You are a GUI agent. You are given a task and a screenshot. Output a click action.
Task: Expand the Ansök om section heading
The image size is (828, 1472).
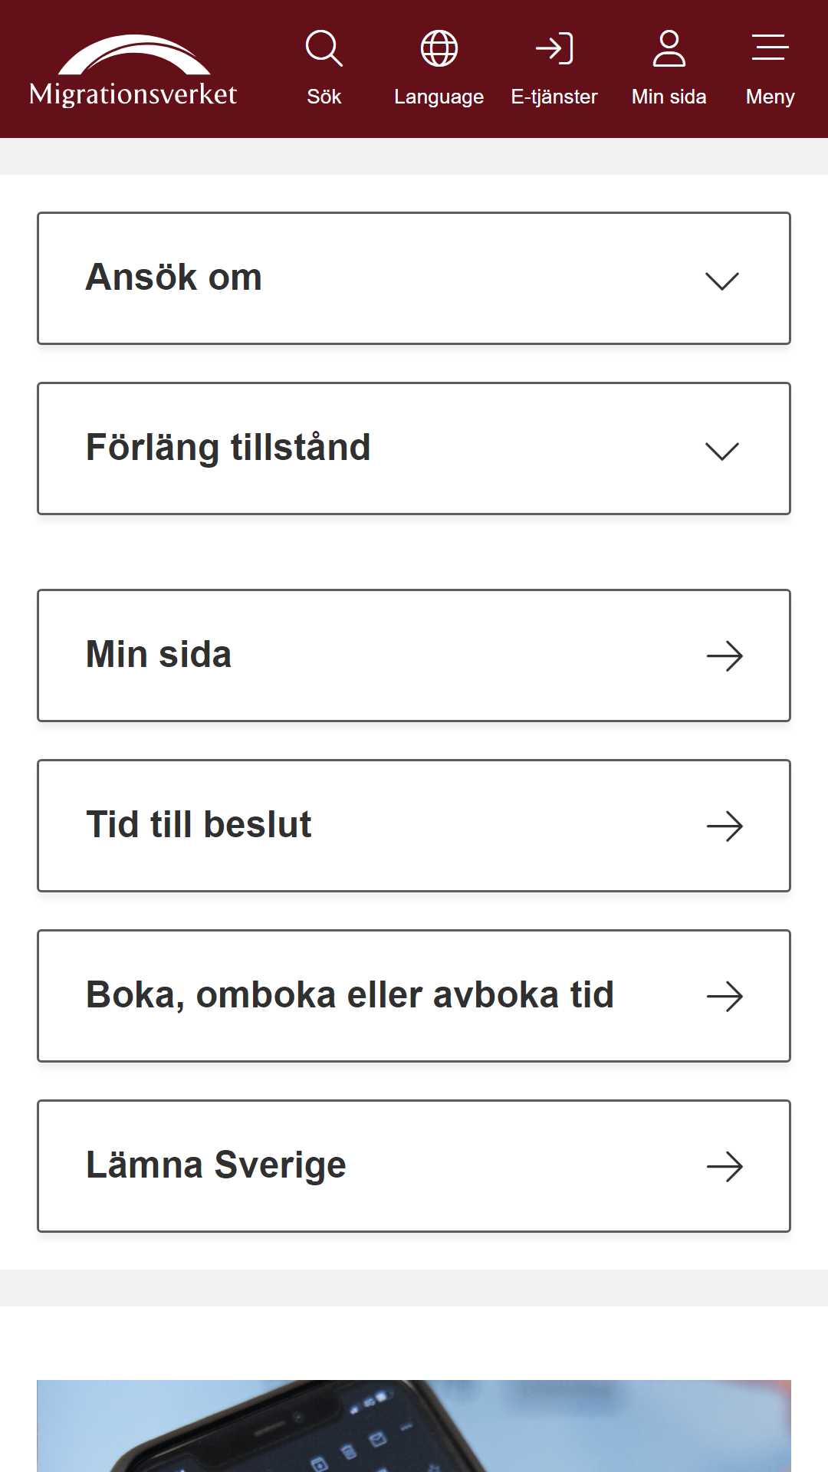pyautogui.click(x=414, y=278)
